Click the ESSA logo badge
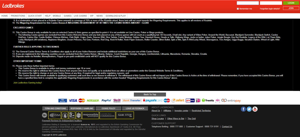This screenshot has height=137, width=300. [55, 115]
